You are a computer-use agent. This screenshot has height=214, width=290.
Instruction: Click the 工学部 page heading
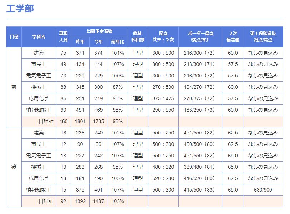pos(20,9)
